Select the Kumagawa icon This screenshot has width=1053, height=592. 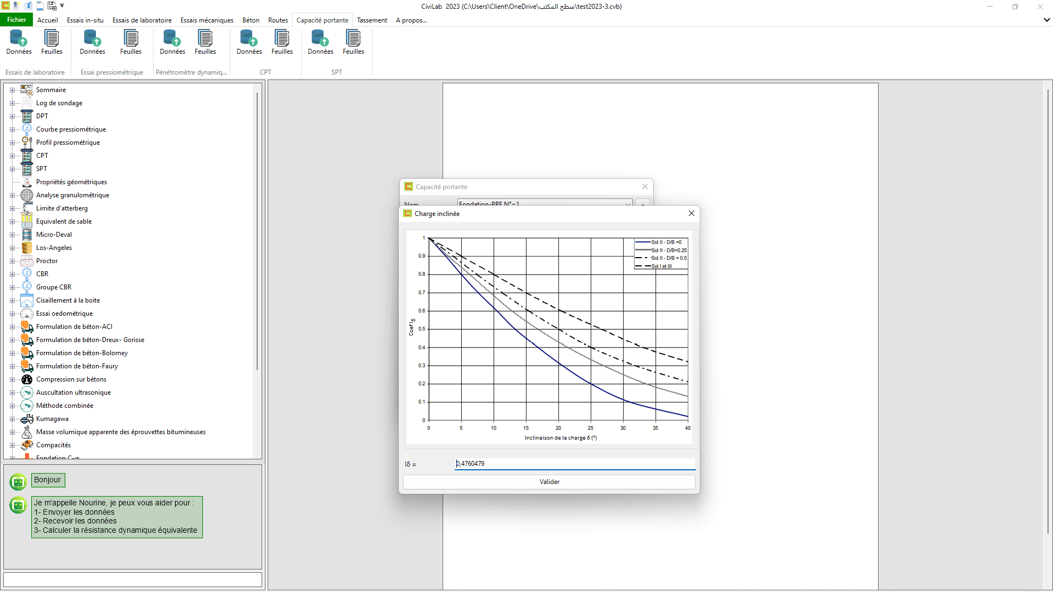27,419
